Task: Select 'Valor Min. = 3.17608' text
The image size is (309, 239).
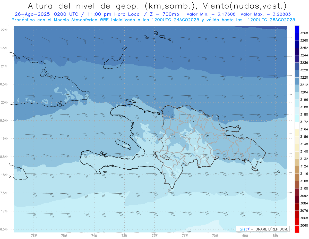Action: pos(211,14)
